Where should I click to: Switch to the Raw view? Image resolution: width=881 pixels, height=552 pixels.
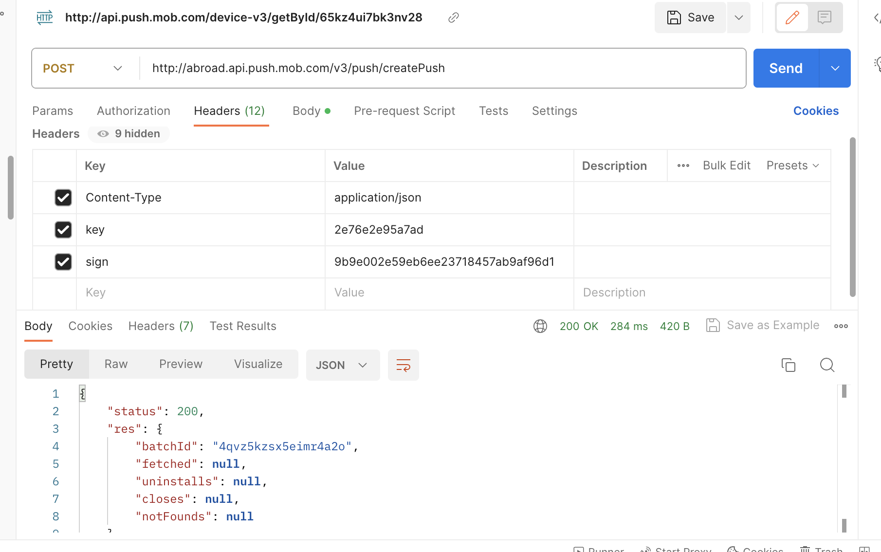point(116,364)
